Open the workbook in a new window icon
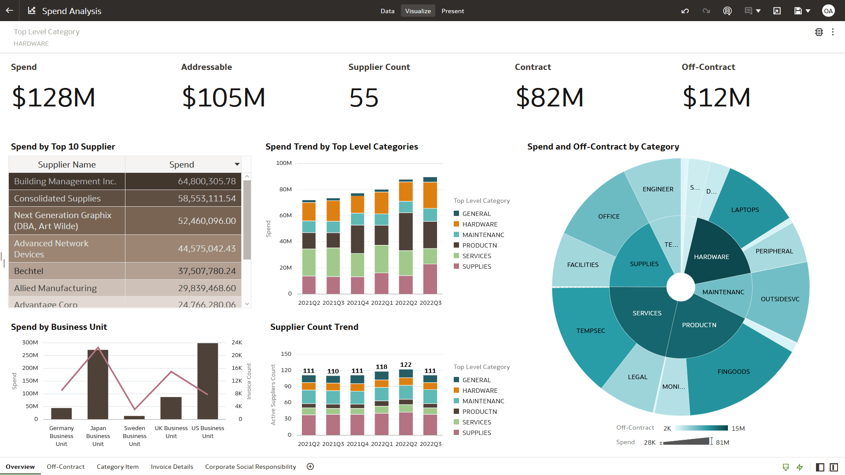Screen dimensions: 845x475 [777, 11]
